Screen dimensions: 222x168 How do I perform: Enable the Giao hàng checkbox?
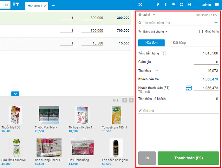[201, 31]
